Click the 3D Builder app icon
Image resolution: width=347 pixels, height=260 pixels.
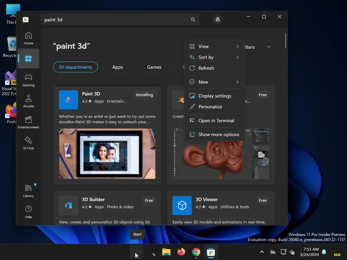click(x=68, y=205)
